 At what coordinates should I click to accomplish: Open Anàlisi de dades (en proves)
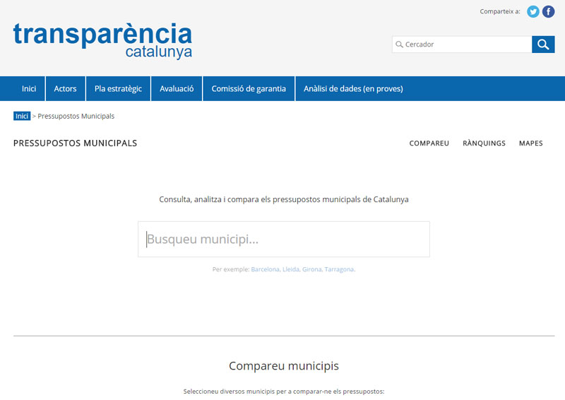pos(353,89)
